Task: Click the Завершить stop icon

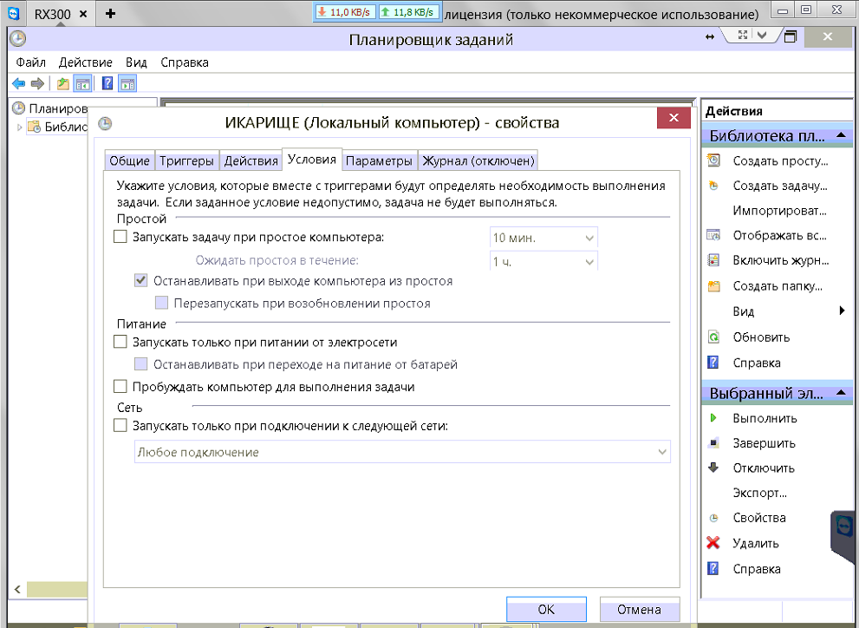Action: coord(713,443)
